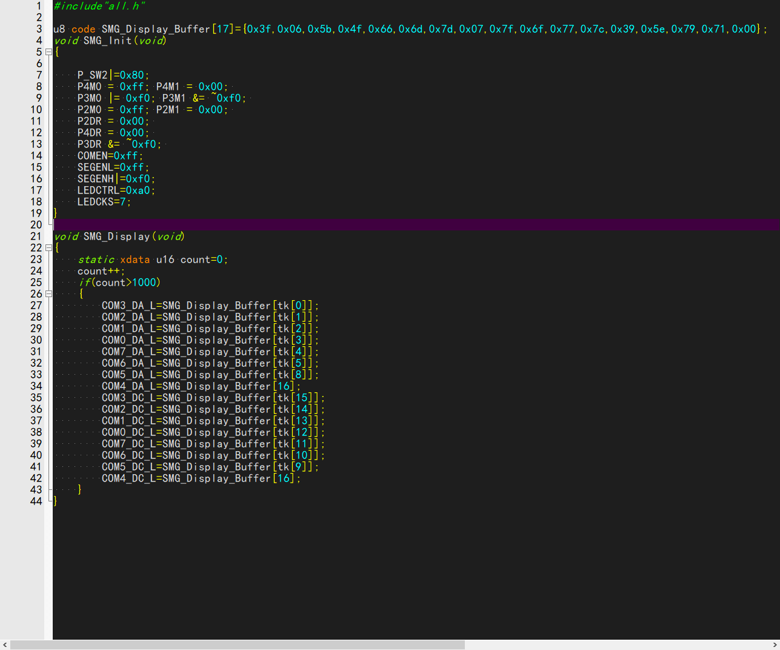Click the scroll left arrow

[x=5, y=645]
